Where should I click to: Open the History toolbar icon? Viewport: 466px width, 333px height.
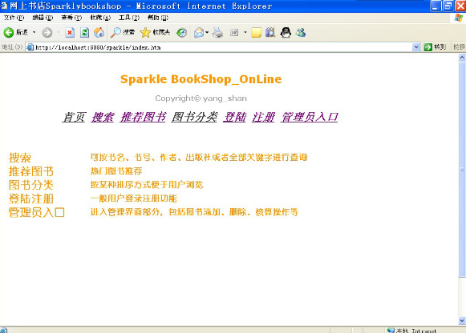point(181,32)
